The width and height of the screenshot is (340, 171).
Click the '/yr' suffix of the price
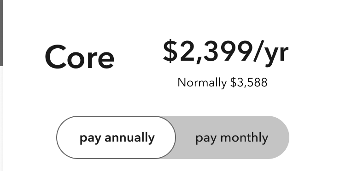pos(271,53)
